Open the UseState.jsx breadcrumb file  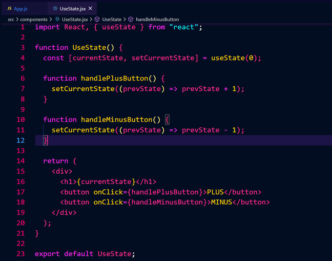click(75, 20)
